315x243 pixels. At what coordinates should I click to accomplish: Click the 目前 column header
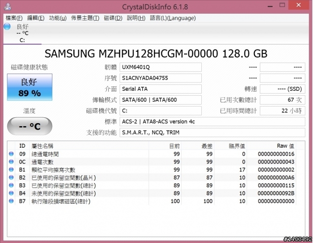[165, 146]
